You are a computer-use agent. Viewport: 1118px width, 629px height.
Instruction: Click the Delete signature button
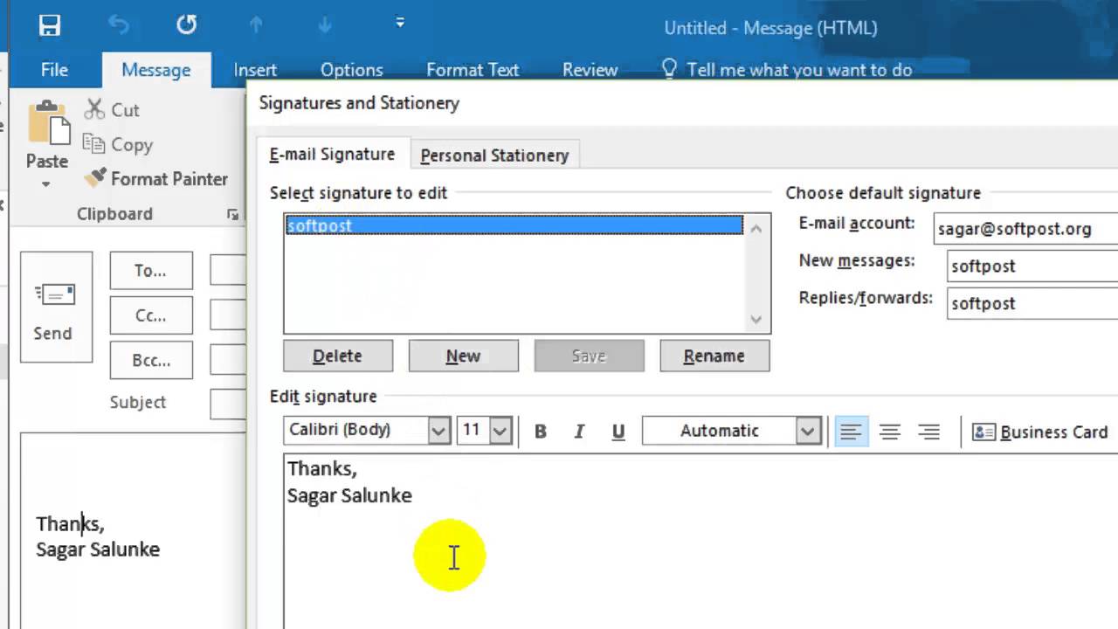pyautogui.click(x=338, y=356)
